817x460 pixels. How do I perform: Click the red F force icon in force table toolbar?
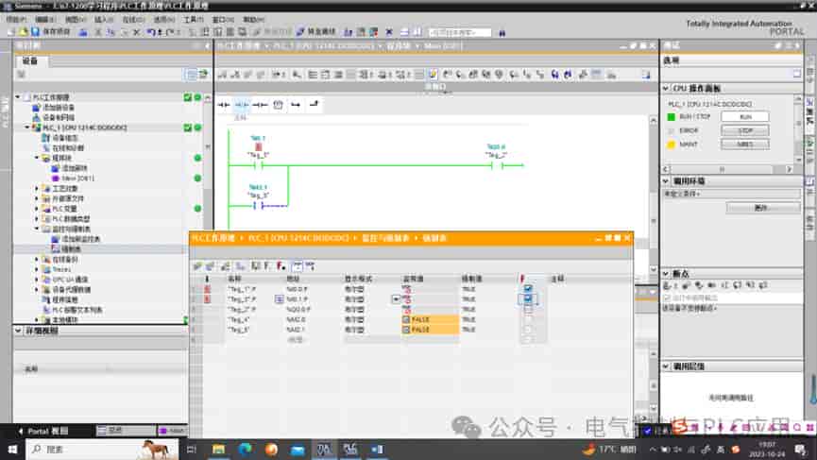tap(281, 266)
